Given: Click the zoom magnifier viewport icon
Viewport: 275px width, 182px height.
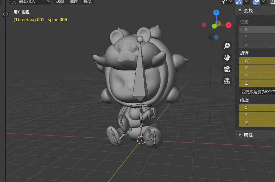Looking at the screenshot, I should click(x=227, y=46).
